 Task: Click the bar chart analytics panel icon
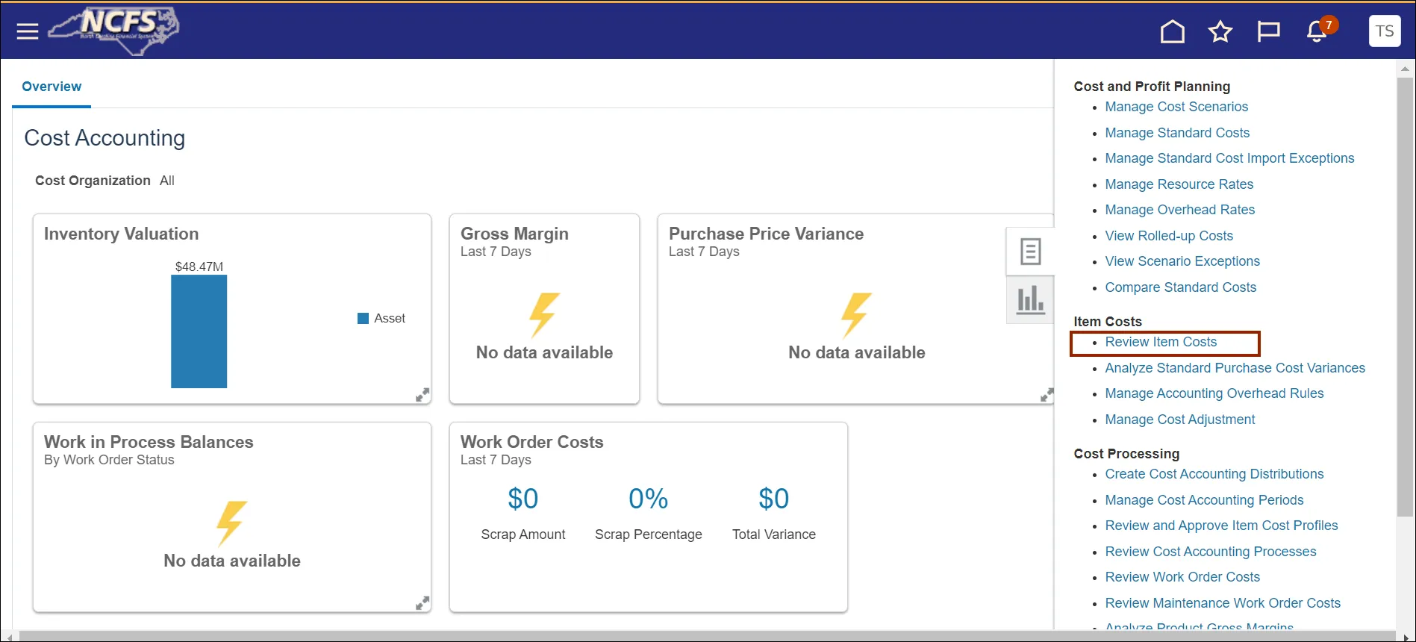(x=1030, y=300)
